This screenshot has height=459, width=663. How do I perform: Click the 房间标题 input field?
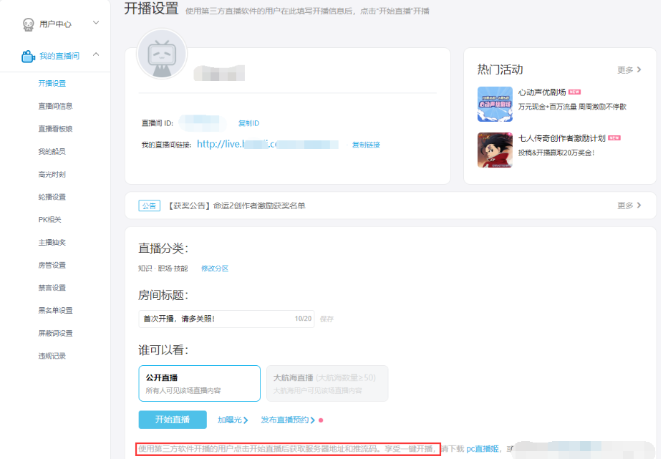tap(226, 319)
